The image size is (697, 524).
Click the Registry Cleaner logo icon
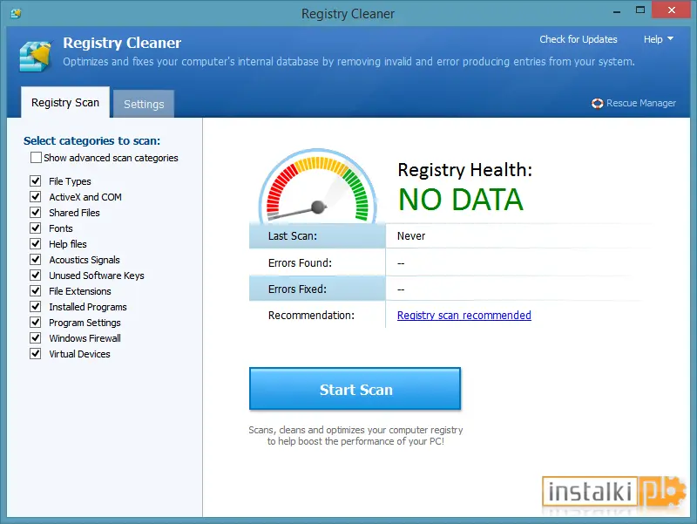tap(36, 56)
